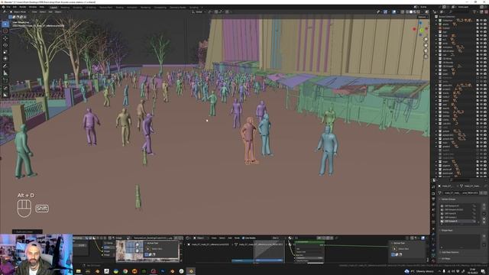This screenshot has height=275, width=489.
Task: Open the File menu
Action: [x=8, y=7]
